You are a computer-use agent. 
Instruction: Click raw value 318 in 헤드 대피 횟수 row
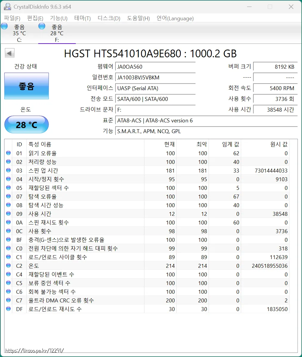pyautogui.click(x=283, y=248)
